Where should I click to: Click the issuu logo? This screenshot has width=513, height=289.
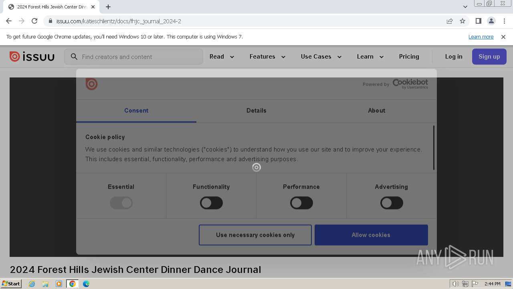[x=32, y=57]
